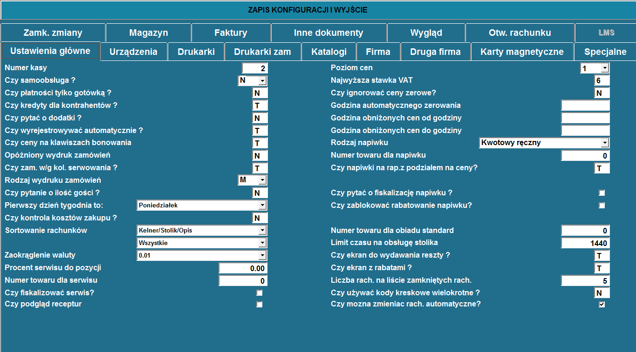
Task: Enable Czy podgląd receptur checkbox
Action: point(260,305)
